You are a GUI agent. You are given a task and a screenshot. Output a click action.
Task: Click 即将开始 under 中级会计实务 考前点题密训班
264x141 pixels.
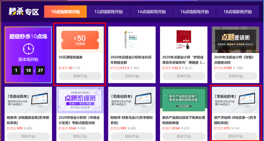[x=80, y=136]
